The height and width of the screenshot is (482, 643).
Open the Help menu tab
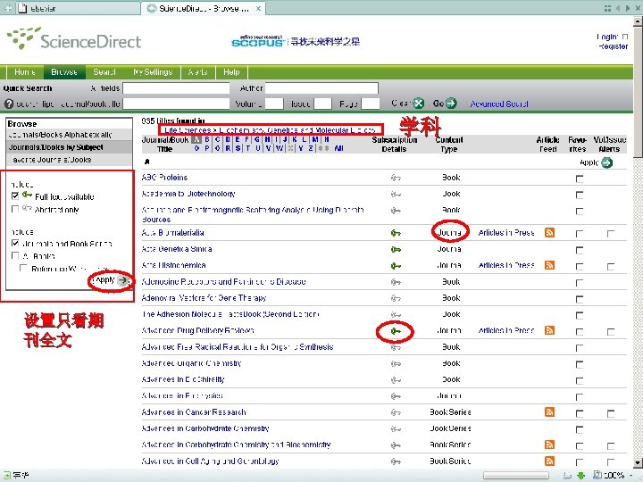(x=231, y=72)
